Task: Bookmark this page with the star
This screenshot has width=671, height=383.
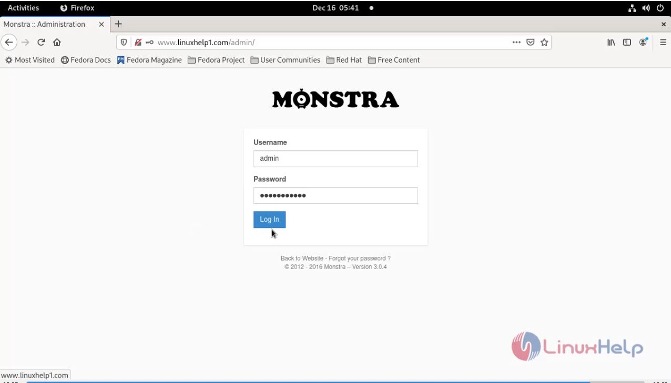Action: (544, 43)
